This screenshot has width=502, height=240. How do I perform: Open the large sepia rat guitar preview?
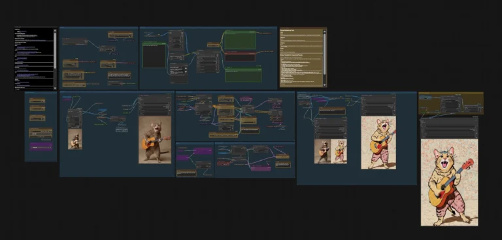click(155, 140)
